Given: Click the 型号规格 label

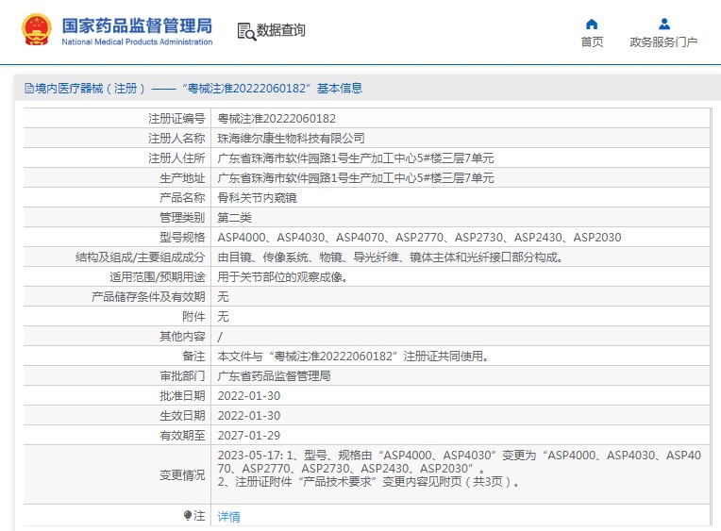Looking at the screenshot, I should point(182,238).
